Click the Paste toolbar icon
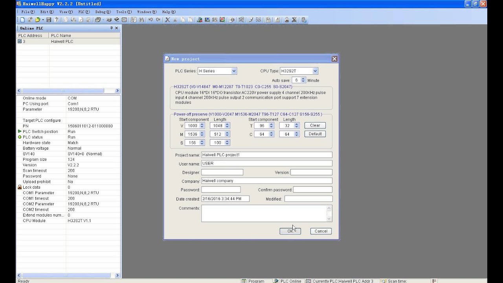Image resolution: width=503 pixels, height=283 pixels. pos(190,20)
